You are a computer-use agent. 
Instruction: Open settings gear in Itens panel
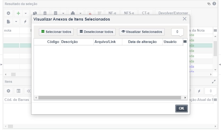click(8, 91)
